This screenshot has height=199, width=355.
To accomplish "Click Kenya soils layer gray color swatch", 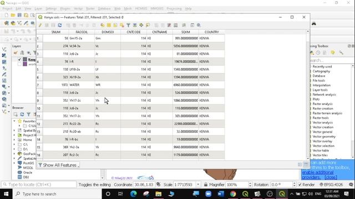I will (25, 59).
